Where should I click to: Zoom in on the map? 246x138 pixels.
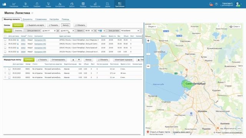pos(148,41)
